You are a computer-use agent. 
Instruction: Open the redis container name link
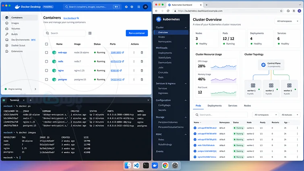[60, 62]
